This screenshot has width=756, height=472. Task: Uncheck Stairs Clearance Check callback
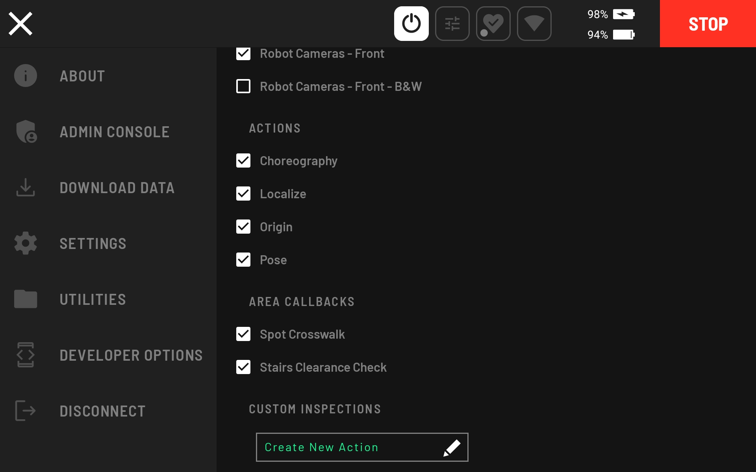pos(243,367)
